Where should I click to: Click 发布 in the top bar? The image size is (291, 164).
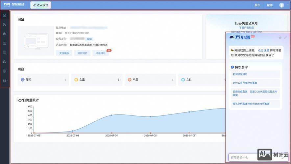click(x=257, y=5)
